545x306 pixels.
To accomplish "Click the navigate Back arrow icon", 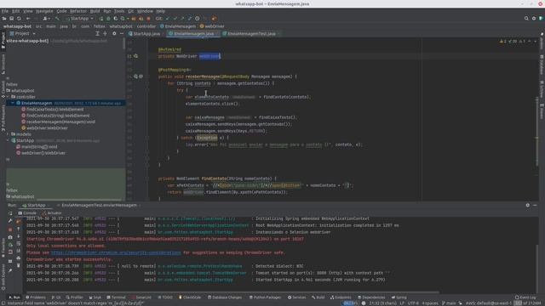I will click(x=28, y=19).
